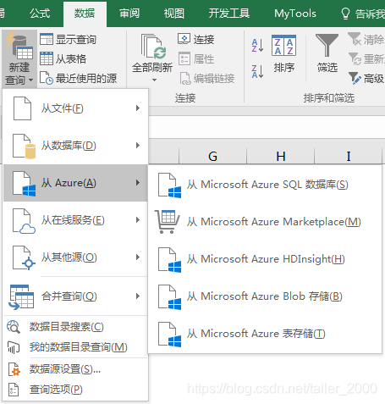Choose 从 Microsoft Azure Marketplace(M)
The image size is (385, 404).
point(265,222)
